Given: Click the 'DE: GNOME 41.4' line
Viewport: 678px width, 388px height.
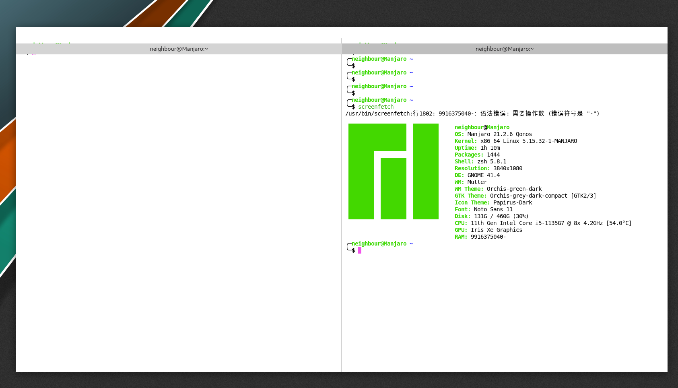Looking at the screenshot, I should (x=477, y=175).
